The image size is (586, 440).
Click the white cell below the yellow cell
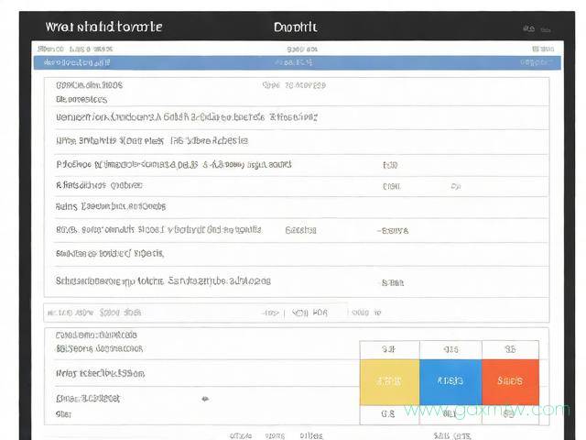389,414
